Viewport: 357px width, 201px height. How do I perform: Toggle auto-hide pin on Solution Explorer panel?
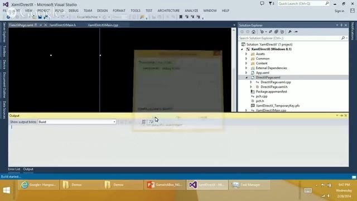coord(341,25)
